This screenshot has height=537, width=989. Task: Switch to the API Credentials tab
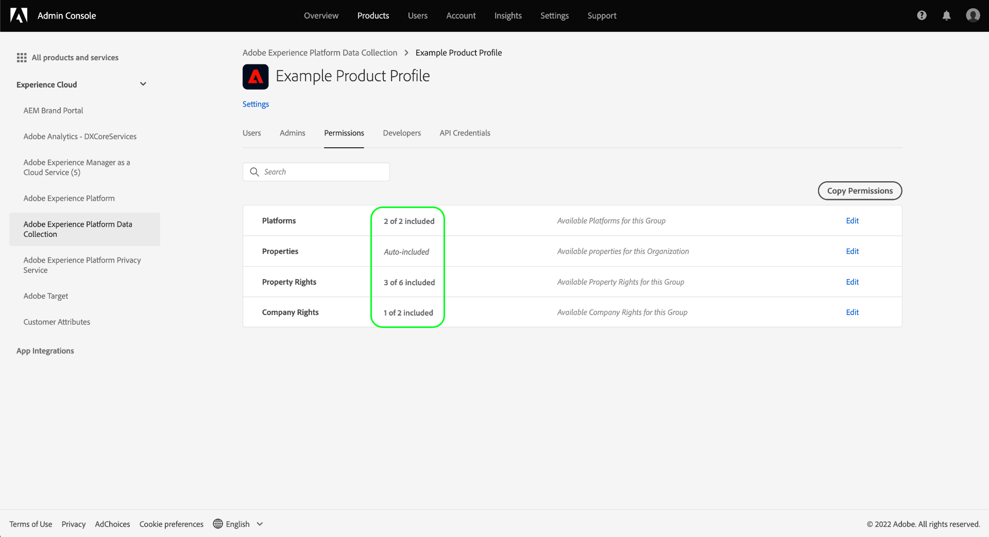[x=465, y=133]
